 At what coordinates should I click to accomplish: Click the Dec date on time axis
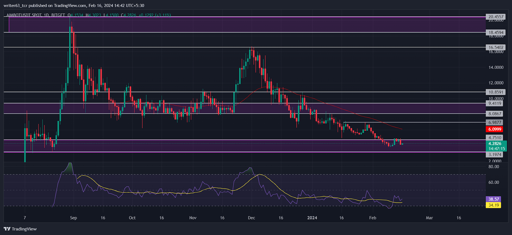coord(252,218)
